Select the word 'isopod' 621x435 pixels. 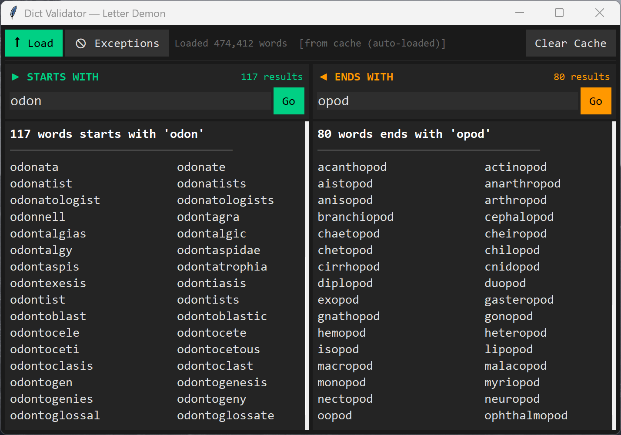click(338, 349)
